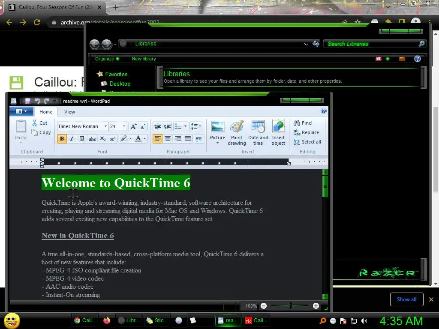Open Replace in Editing group
Image resolution: width=439 pixels, height=329 pixels.
[306, 132]
